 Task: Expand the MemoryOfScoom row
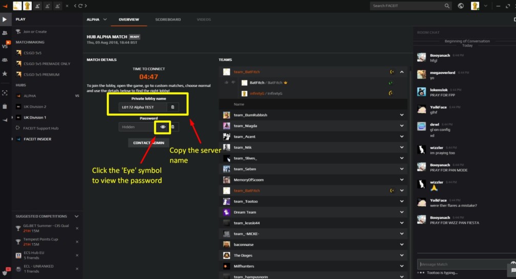pos(402,180)
